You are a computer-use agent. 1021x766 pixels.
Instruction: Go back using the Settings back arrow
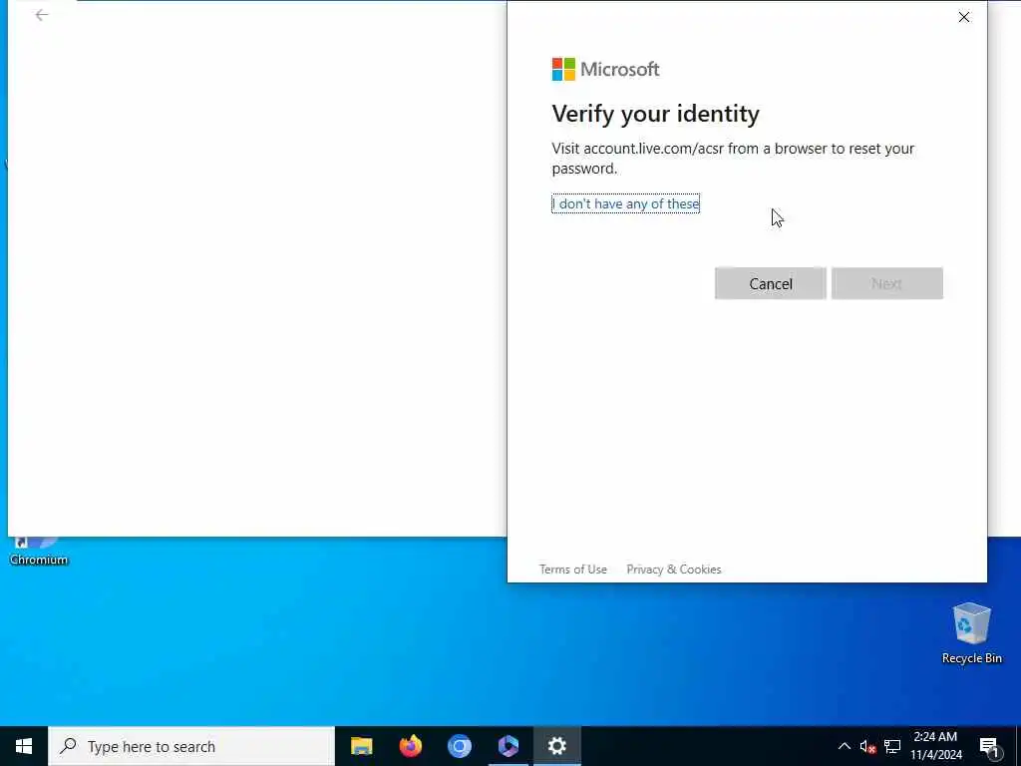click(x=42, y=15)
